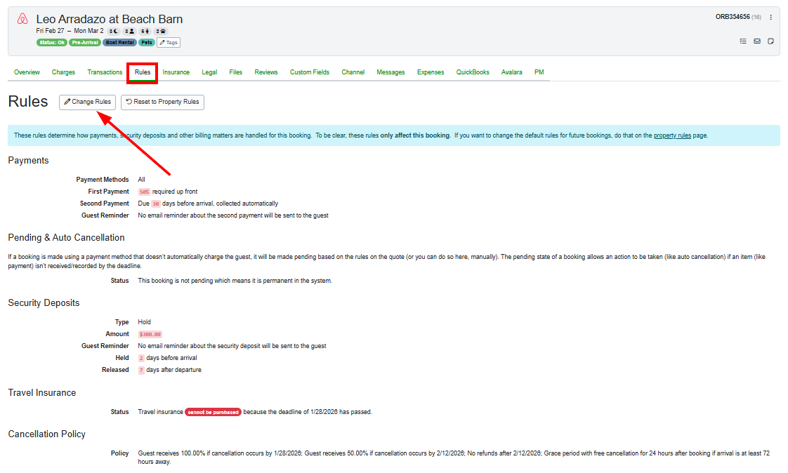Click the Pre-Arrival status badge
The width and height of the screenshot is (788, 473).
[x=85, y=42]
